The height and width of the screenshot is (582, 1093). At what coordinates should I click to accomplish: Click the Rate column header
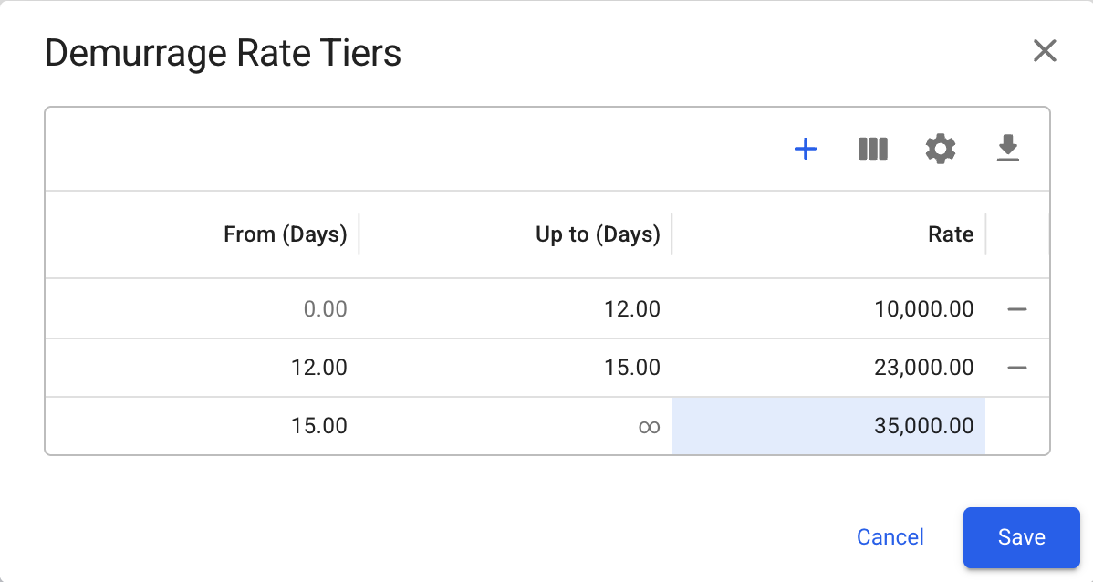[x=951, y=234]
